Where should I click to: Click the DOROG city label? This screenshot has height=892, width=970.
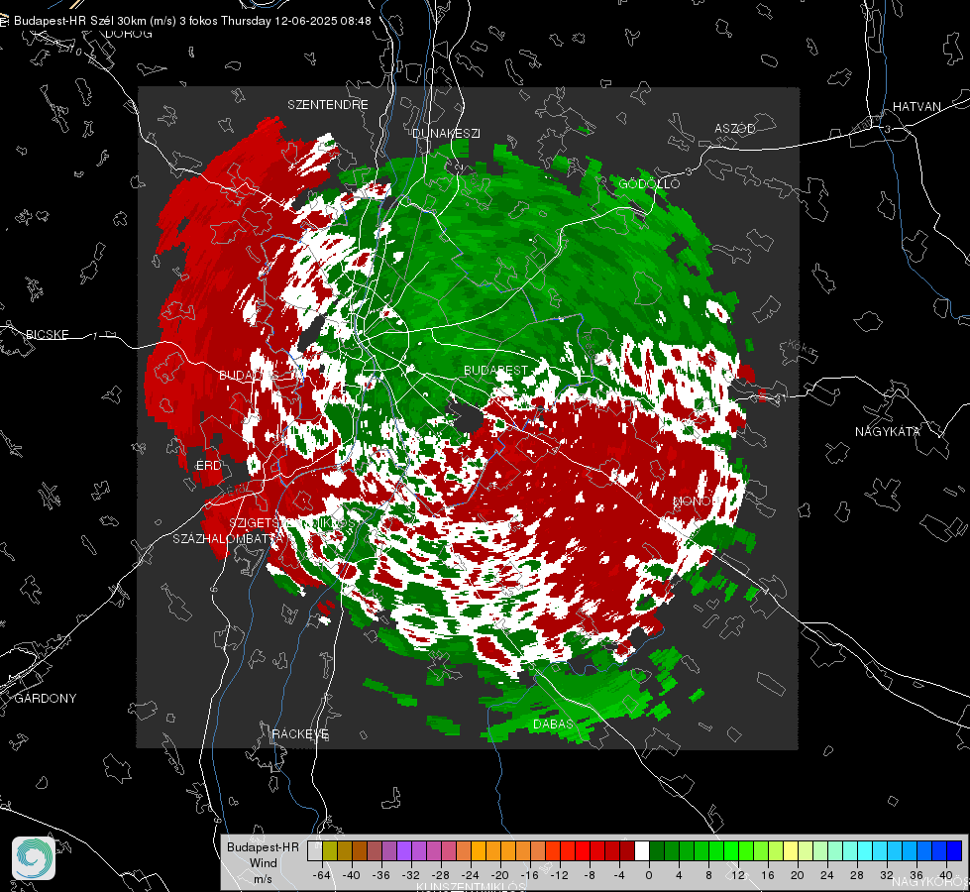129,34
